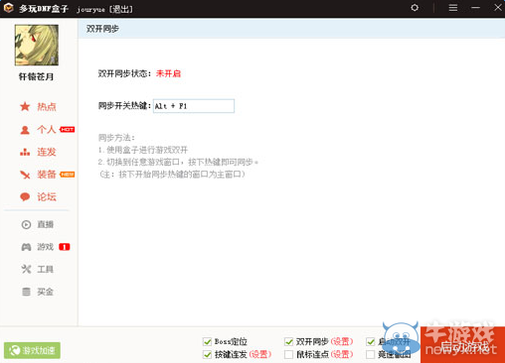
Task: Open the 连发 section
Action: pyautogui.click(x=47, y=152)
